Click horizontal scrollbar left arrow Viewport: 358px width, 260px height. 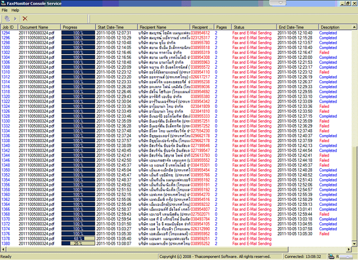3,249
